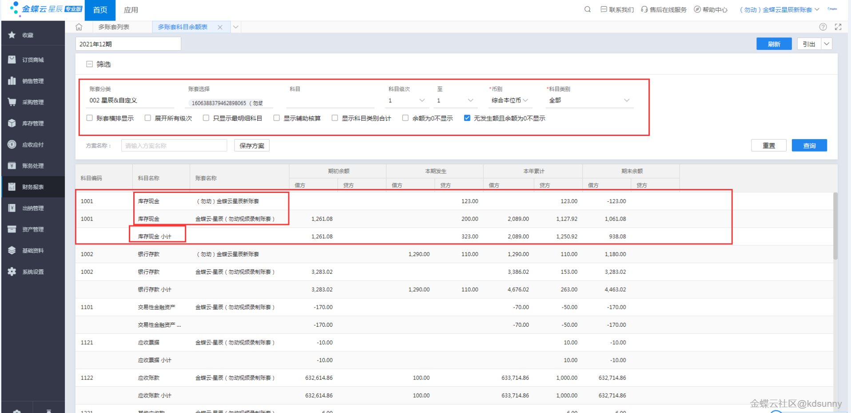Open 收藏 star in sidebar
Viewport: 851px width, 413px height.
(28, 35)
